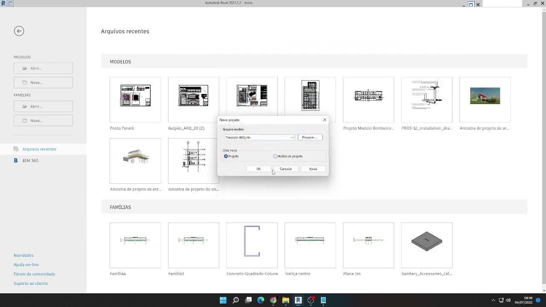Click Abrir... under FAMÍLIAS
Viewport: 546px width, 307px height.
click(x=43, y=107)
